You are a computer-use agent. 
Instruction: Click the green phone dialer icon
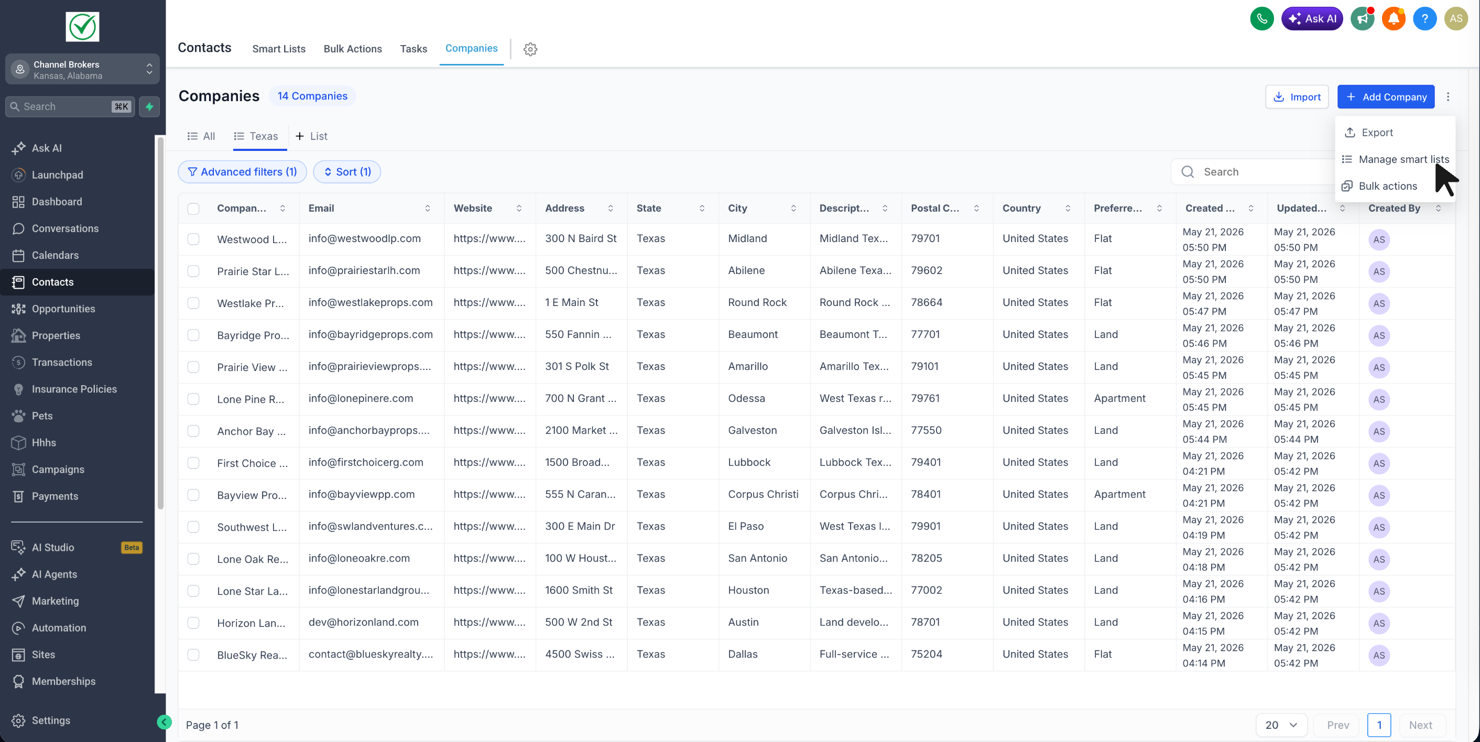tap(1261, 19)
